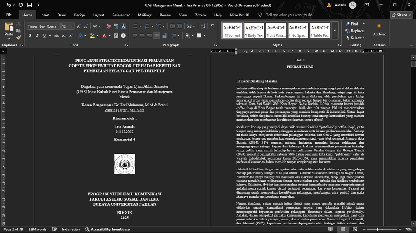Click the Clear All Formatting eraser icon
This screenshot has width=416, height=233.
(x=109, y=26)
